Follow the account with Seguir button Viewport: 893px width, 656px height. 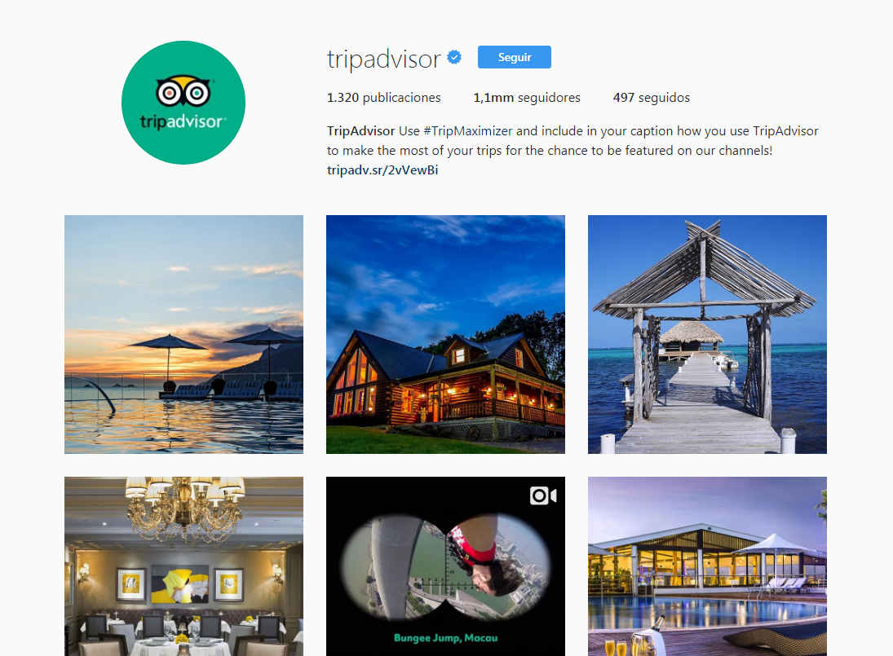click(x=515, y=57)
